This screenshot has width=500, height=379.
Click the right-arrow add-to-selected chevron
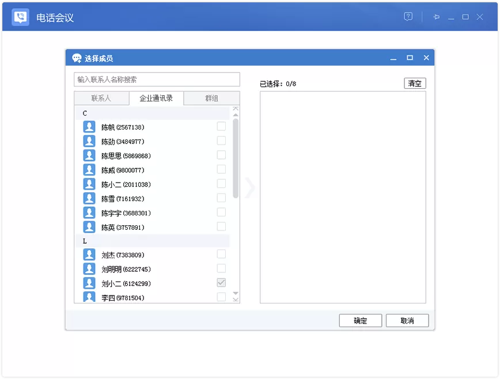(x=251, y=188)
